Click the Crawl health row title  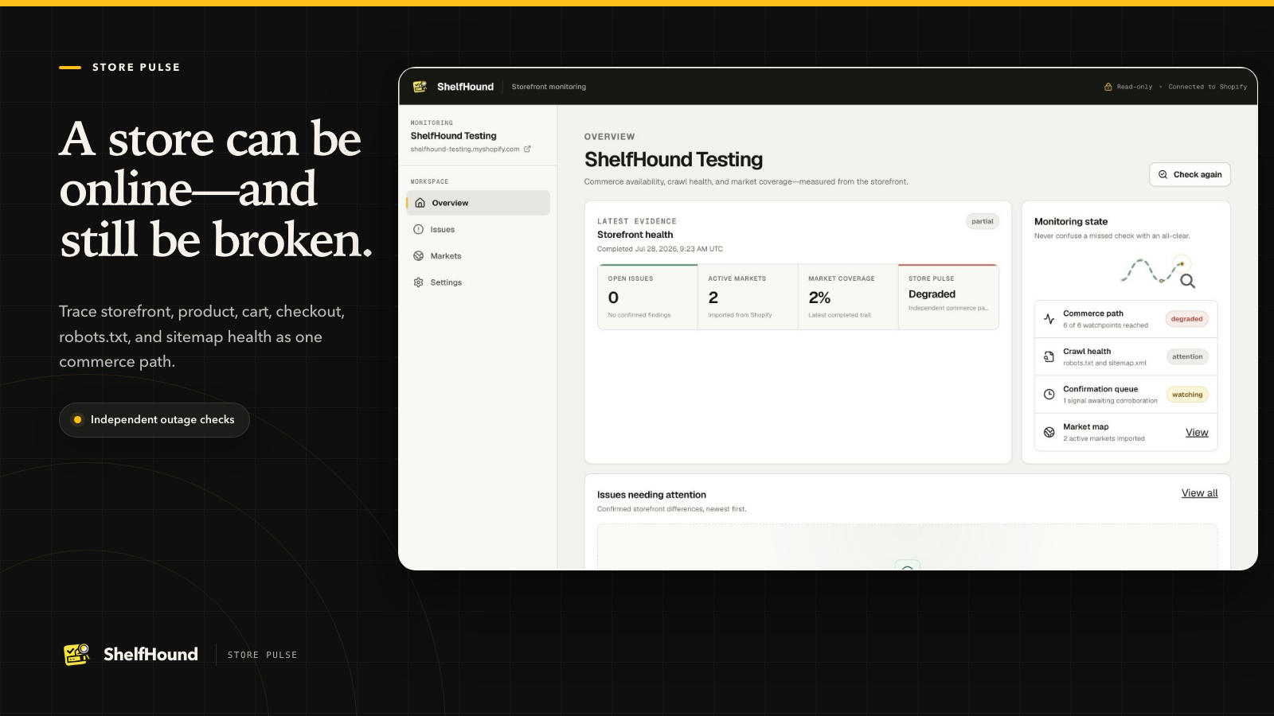click(1087, 351)
